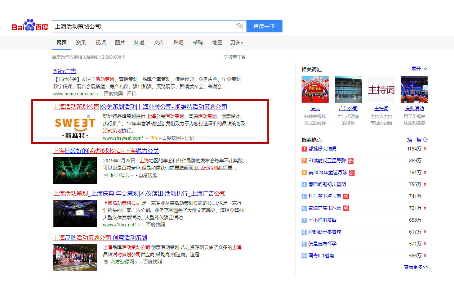454x293 pixels.
Task: Open hot search 曹园问题初步查明
Action: pos(327,184)
